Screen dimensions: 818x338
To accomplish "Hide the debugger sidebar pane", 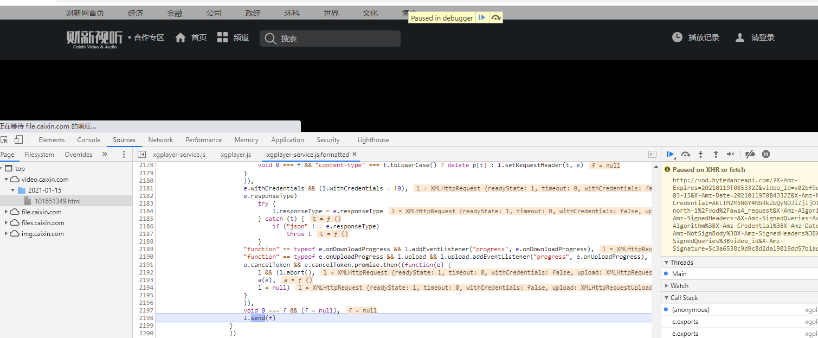I will [x=653, y=155].
